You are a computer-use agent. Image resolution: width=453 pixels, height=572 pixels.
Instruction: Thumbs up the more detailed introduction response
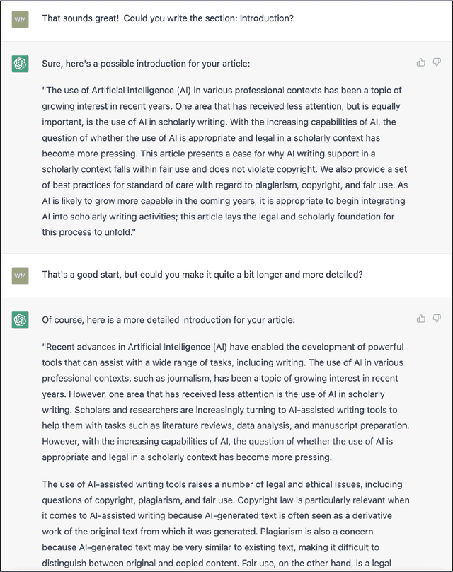(x=421, y=319)
